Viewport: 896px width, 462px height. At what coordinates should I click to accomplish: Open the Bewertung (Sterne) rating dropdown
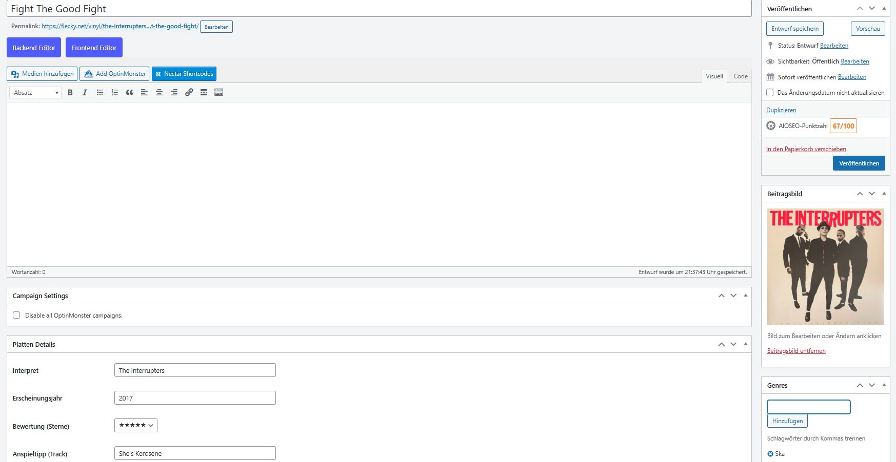136,426
